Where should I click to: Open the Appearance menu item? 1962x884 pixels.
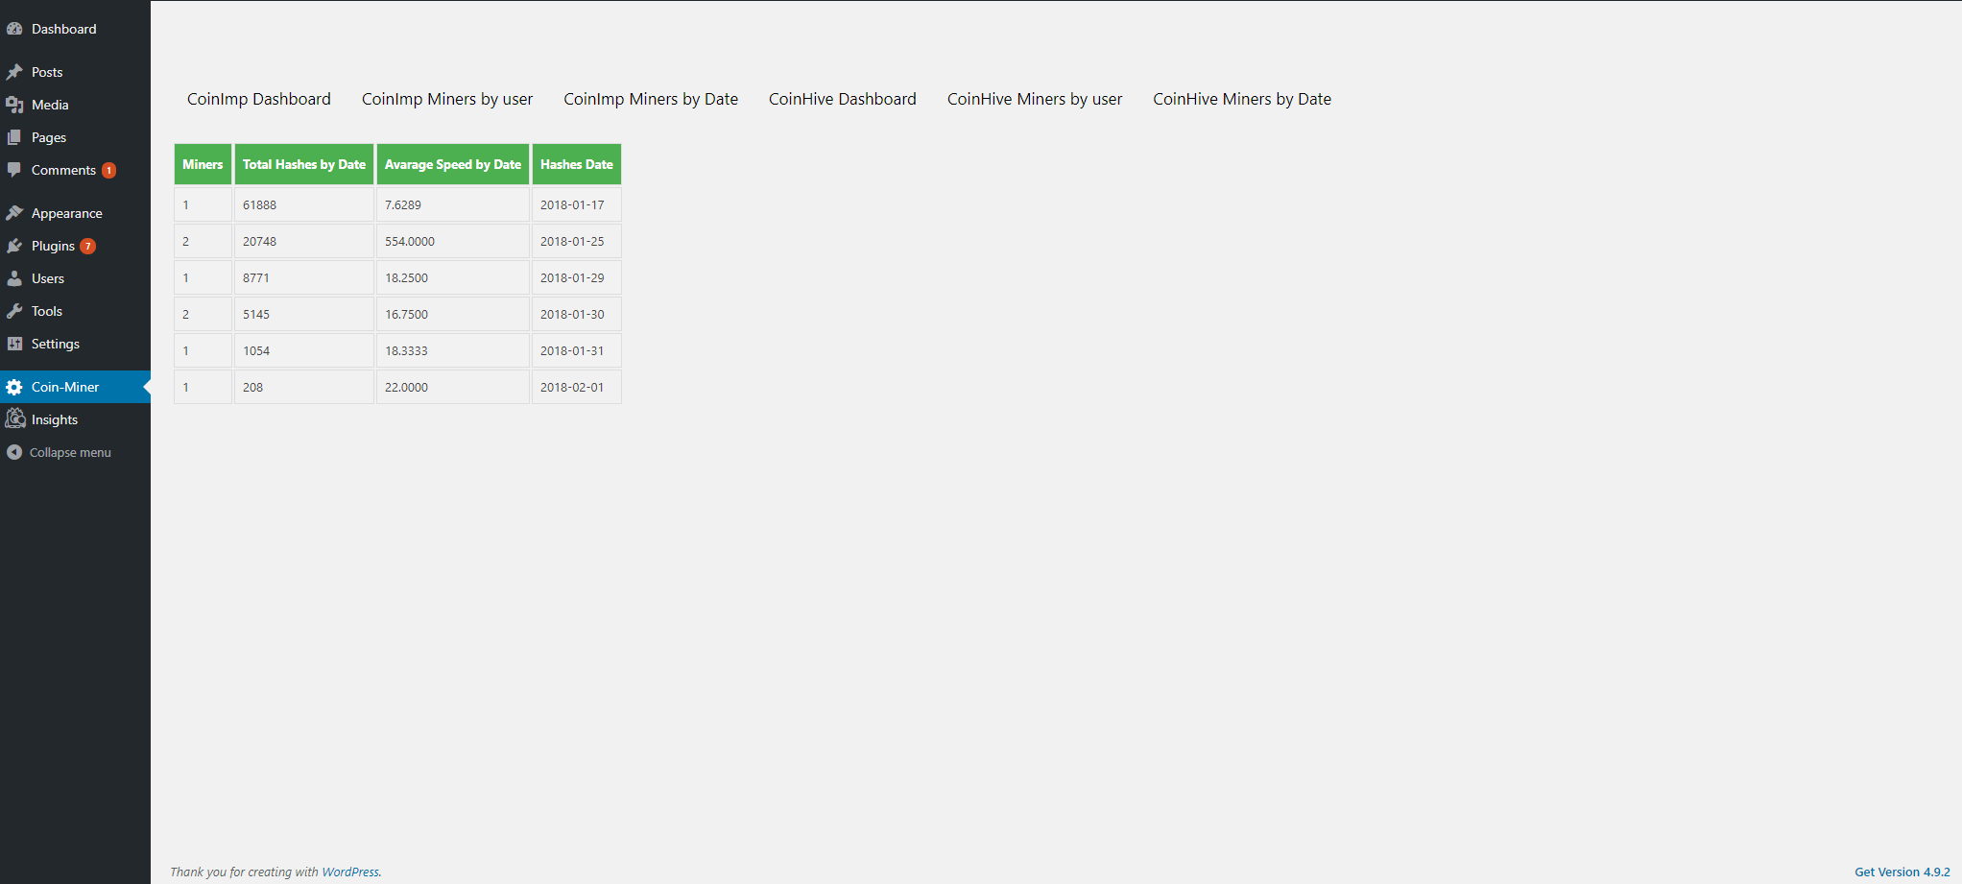tap(75, 213)
